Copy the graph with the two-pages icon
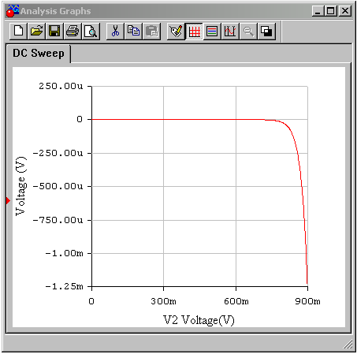The height and width of the screenshot is (354, 357). (133, 32)
